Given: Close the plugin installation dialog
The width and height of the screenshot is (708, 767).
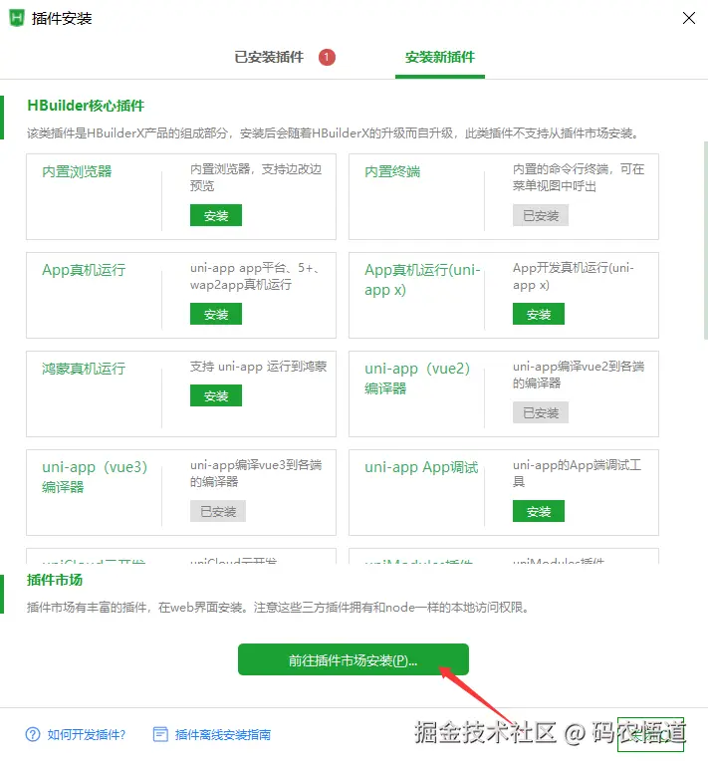Looking at the screenshot, I should click(x=689, y=18).
